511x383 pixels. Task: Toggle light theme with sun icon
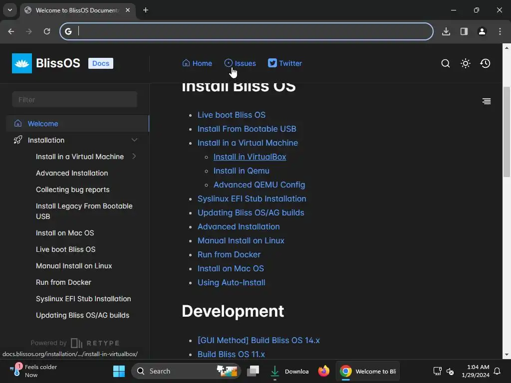(466, 63)
